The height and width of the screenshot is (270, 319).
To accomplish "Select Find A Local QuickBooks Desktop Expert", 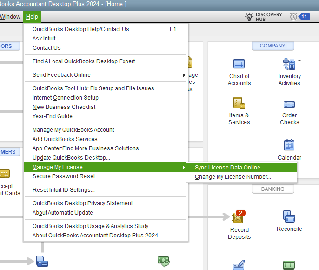I will (x=106, y=61).
